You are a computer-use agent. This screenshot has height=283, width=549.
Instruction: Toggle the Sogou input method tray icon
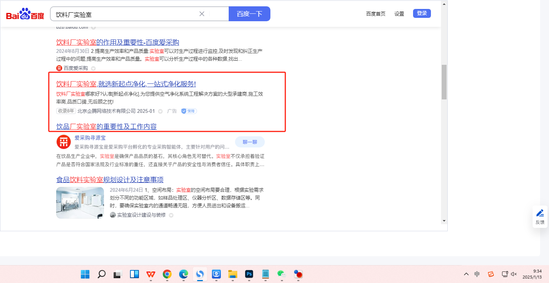pos(491,274)
